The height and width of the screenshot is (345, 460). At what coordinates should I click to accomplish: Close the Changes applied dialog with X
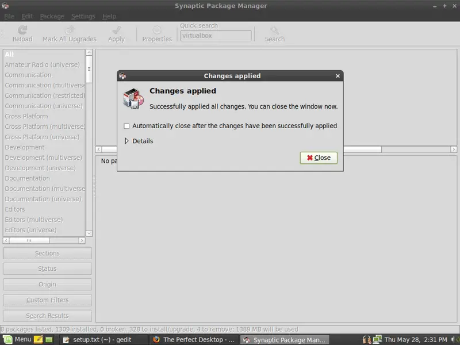tap(338, 76)
